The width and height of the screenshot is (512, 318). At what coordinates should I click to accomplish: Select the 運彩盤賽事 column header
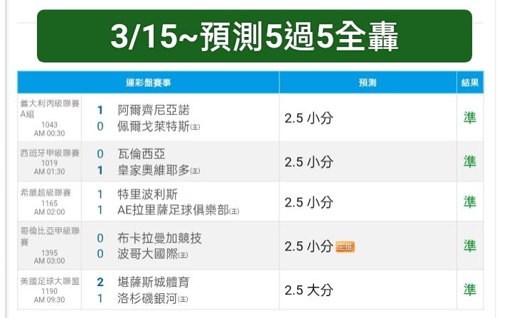click(x=148, y=83)
